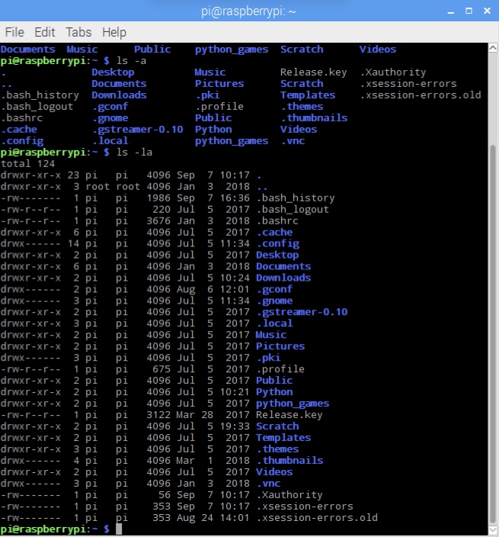This screenshot has width=499, height=537.
Task: Click the scrollbar up arrow
Action: click(492, 50)
